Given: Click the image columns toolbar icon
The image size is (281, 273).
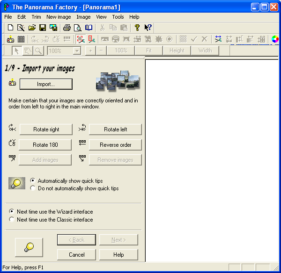Looking at the screenshot, I should pos(21,39).
